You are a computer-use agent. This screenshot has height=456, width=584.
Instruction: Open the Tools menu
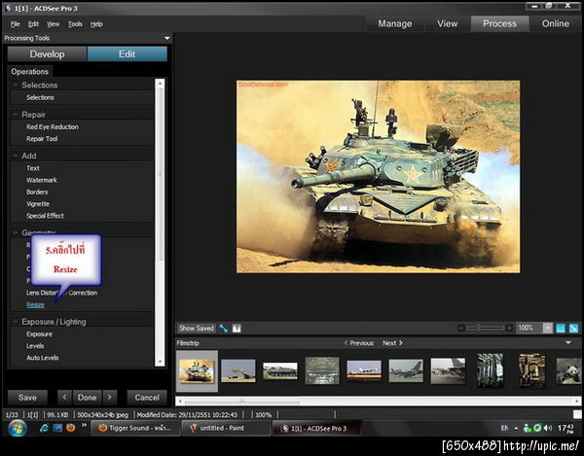(x=75, y=24)
